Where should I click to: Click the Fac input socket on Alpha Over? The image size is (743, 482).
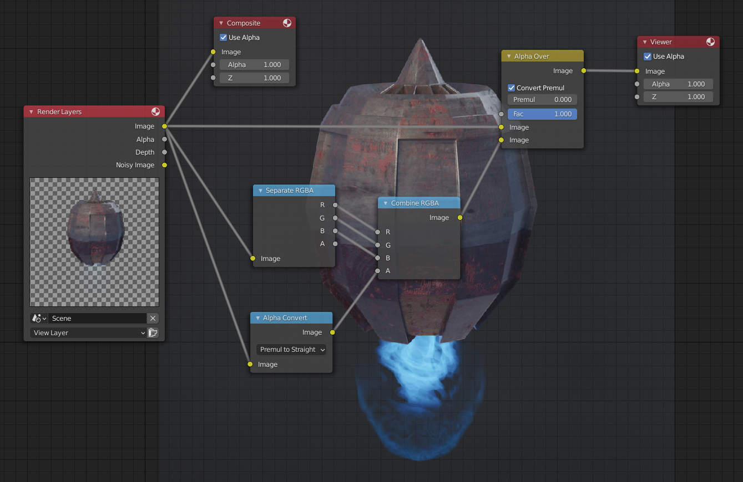click(x=501, y=114)
